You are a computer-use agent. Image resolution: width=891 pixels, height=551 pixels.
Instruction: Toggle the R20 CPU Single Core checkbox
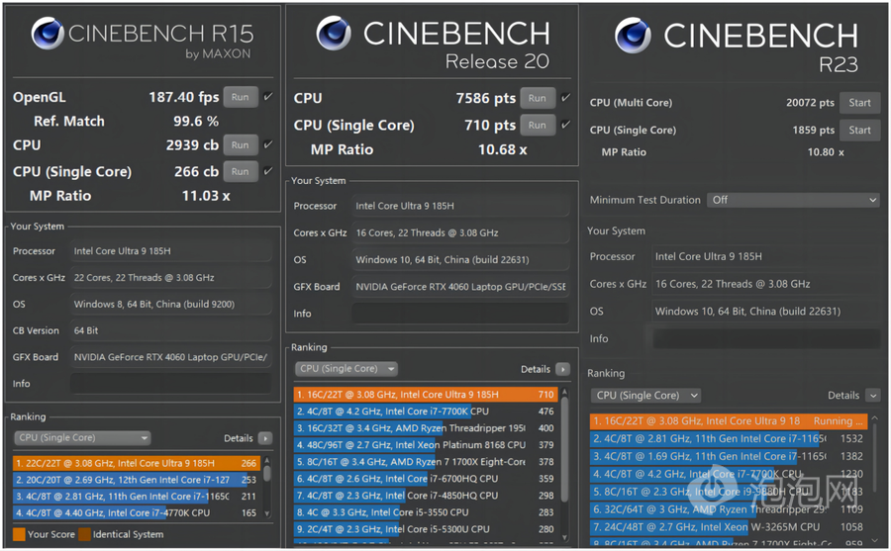pyautogui.click(x=564, y=125)
